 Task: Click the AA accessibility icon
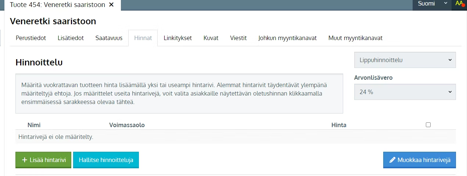[459, 4]
